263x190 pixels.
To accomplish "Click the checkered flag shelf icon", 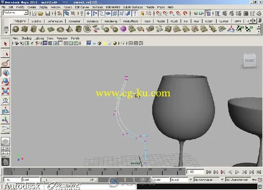I will [240, 29].
